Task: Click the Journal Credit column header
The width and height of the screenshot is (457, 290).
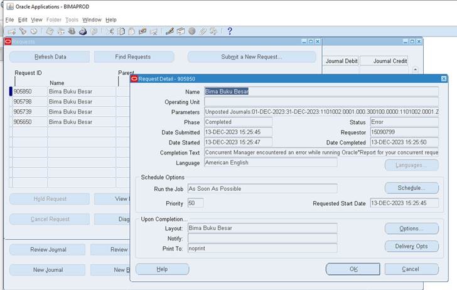Action: [384, 61]
